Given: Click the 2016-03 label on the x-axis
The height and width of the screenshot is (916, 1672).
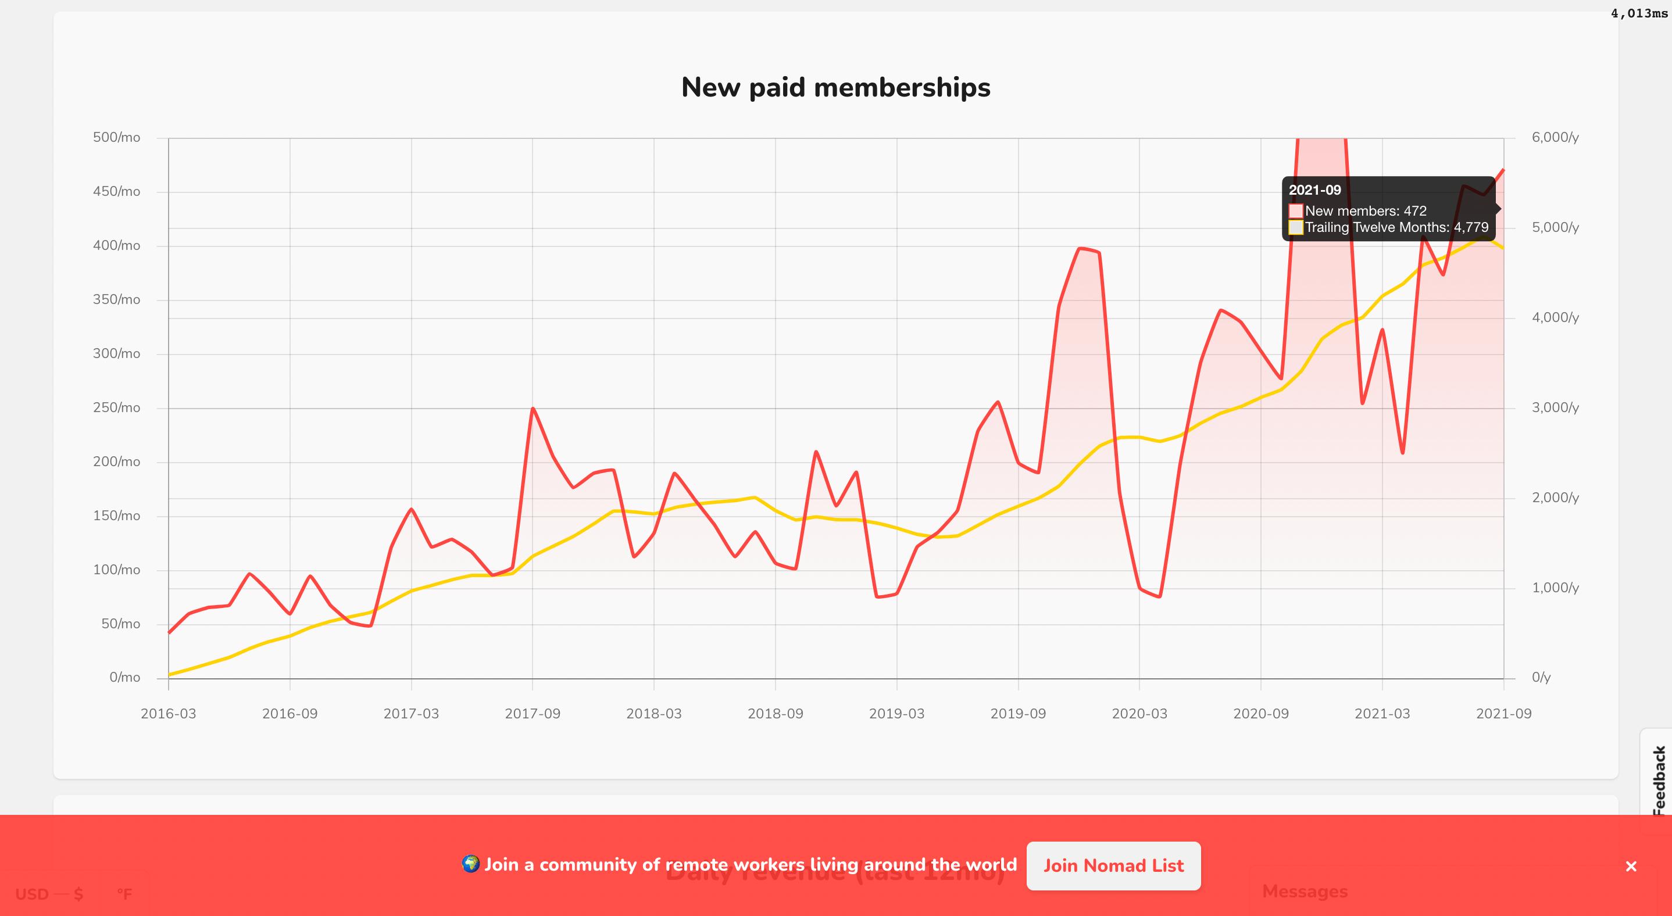Looking at the screenshot, I should point(168,714).
